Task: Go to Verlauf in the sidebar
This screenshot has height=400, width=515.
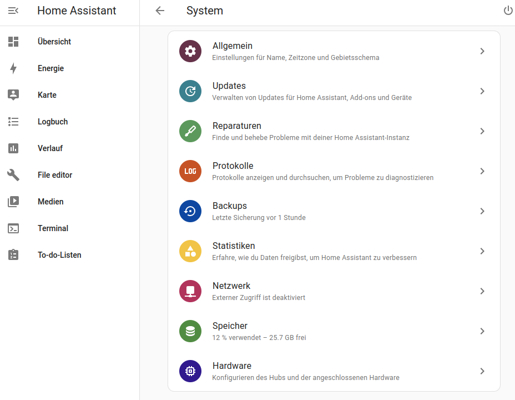Action: tap(69, 148)
